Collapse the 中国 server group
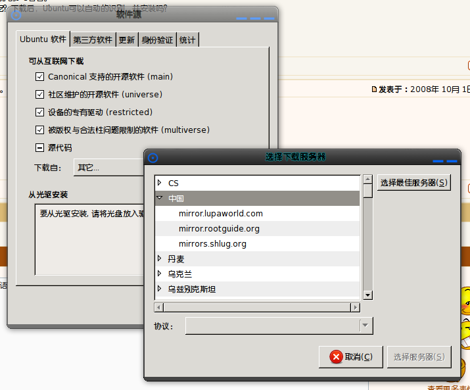This screenshot has width=470, height=390. [160, 198]
